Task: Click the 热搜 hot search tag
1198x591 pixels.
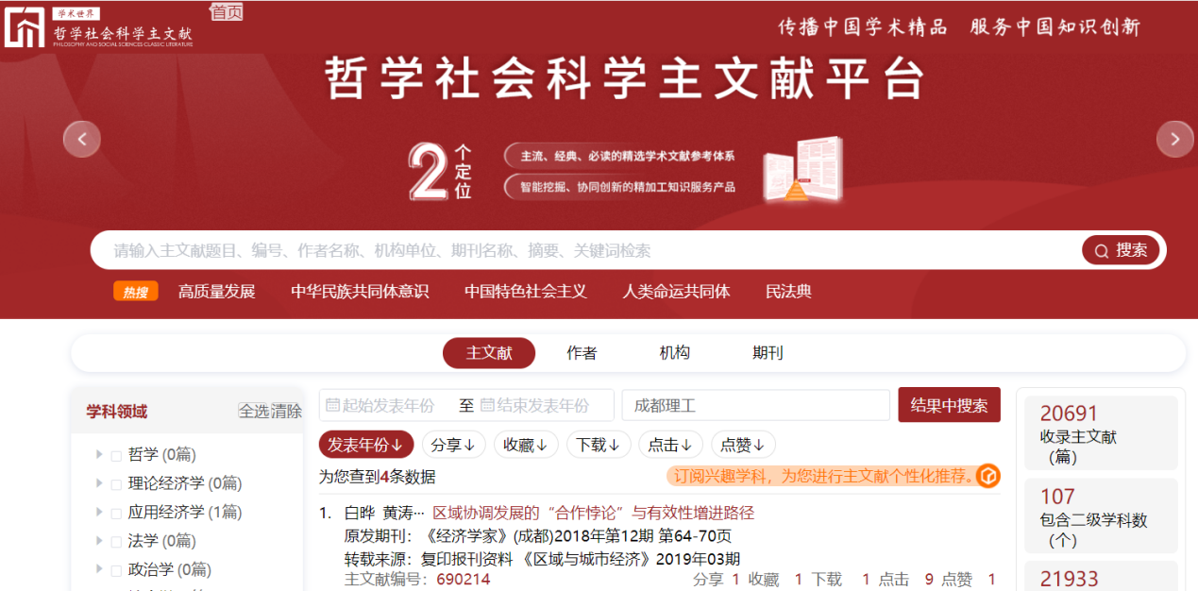Action: (x=136, y=292)
